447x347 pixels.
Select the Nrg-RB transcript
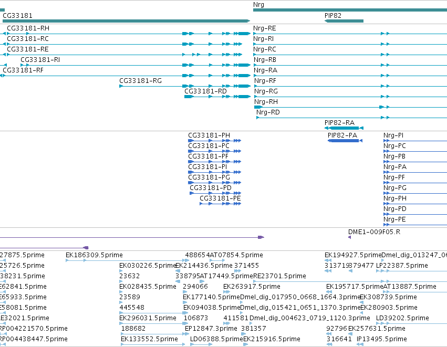click(265, 60)
